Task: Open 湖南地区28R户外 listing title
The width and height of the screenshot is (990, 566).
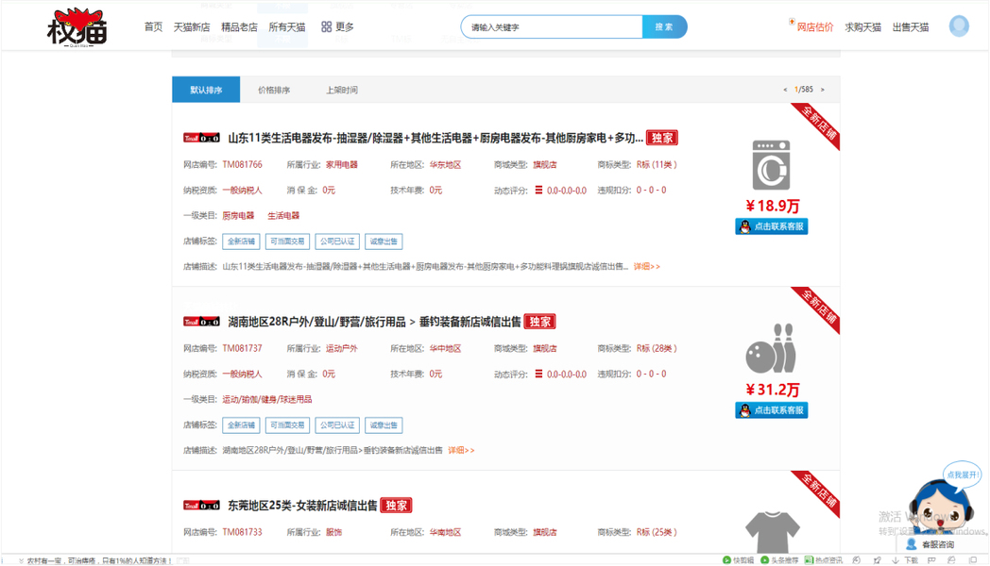Action: click(x=374, y=322)
